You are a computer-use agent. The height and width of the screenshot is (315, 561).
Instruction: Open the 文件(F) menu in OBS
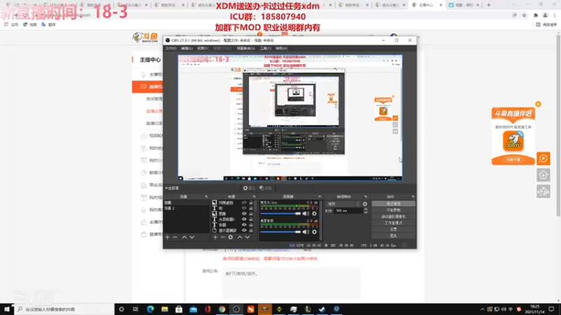[x=170, y=48]
